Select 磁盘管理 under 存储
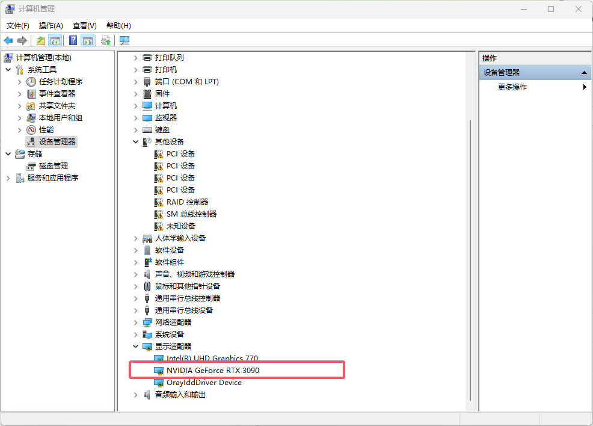 pyautogui.click(x=54, y=166)
